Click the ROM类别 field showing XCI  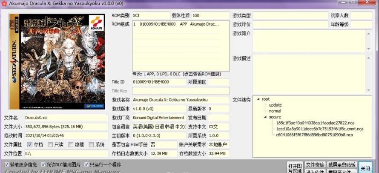(151, 15)
